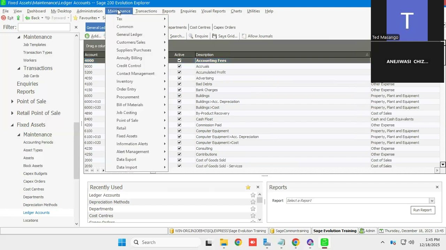Toggle Active checkbox for Consulting row
Image resolution: width=446 pixels, height=250 pixels.
[x=179, y=149]
